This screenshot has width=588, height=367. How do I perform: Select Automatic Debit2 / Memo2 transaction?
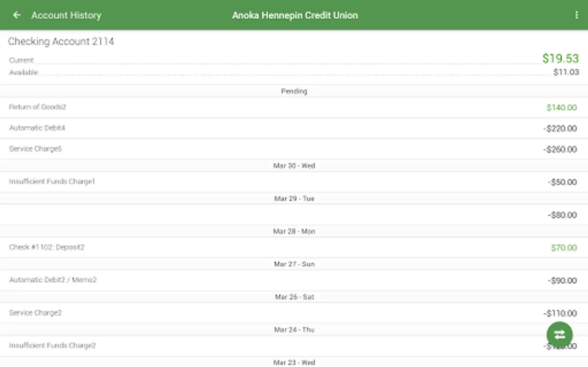click(x=53, y=280)
